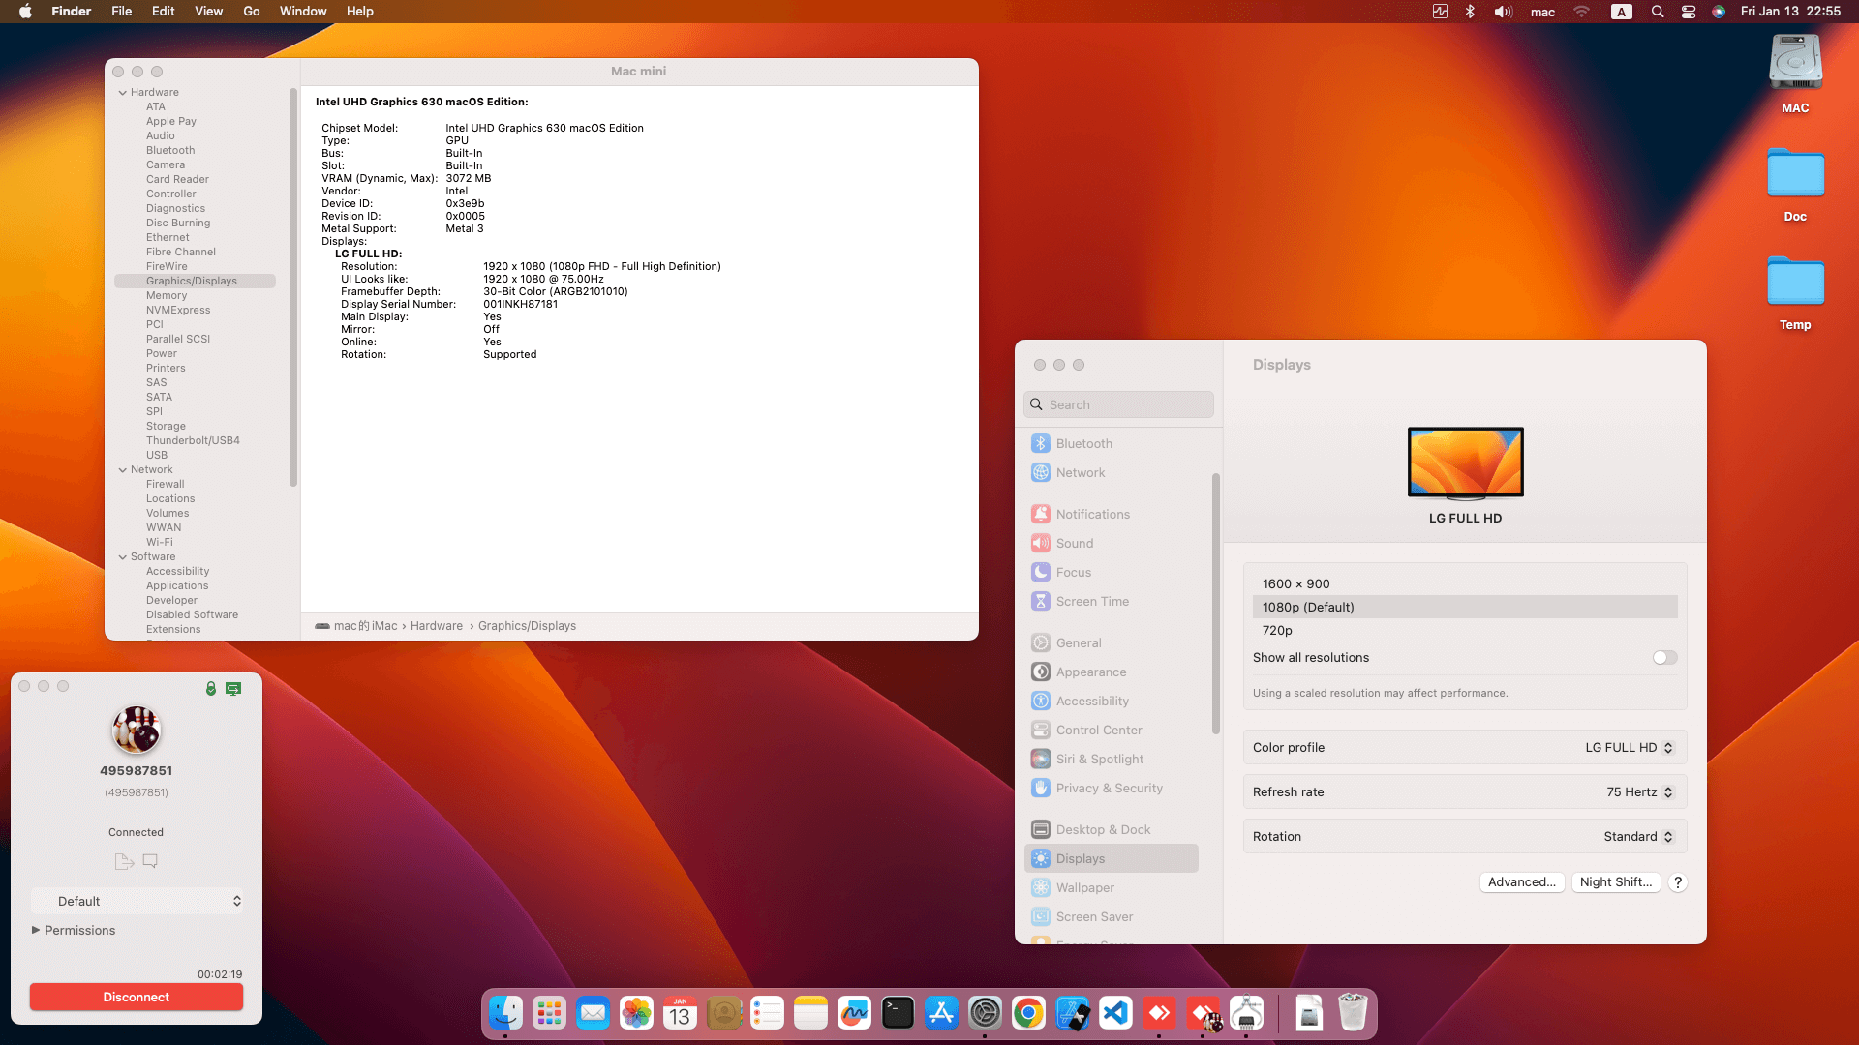Launch Google Chrome from the Dock

(x=1028, y=1013)
